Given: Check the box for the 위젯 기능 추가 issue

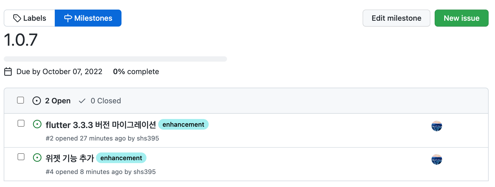Looking at the screenshot, I should (21, 157).
